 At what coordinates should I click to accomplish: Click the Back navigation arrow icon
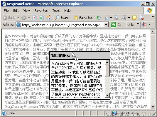coord(5,18)
